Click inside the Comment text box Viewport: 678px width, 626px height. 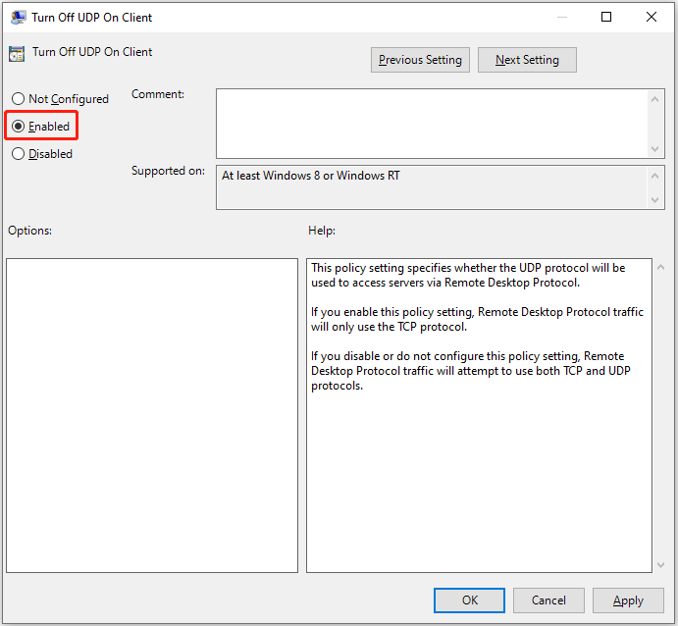point(432,123)
